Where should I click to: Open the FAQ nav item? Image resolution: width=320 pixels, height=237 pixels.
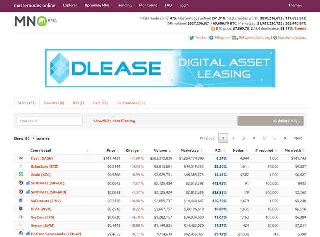168,5
